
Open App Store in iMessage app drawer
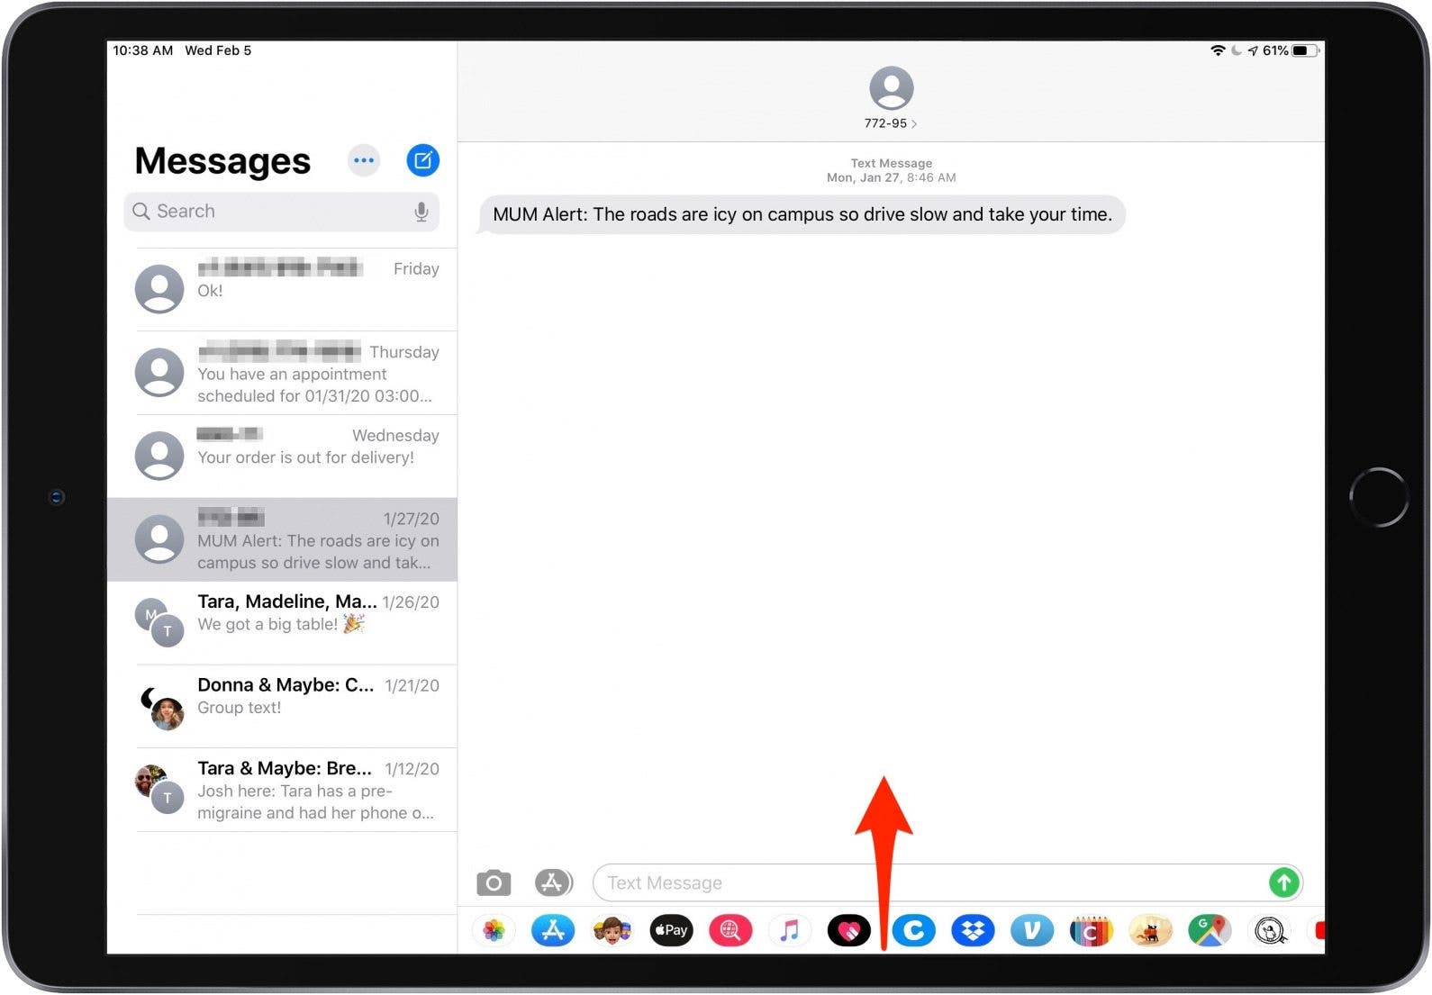click(x=553, y=930)
